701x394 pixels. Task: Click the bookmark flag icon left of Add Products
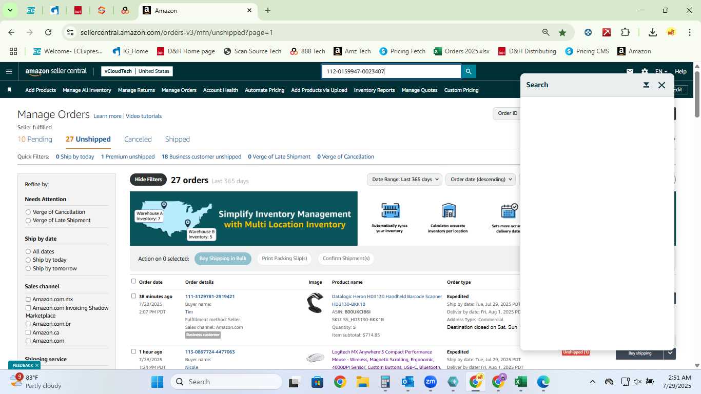pos(9,90)
